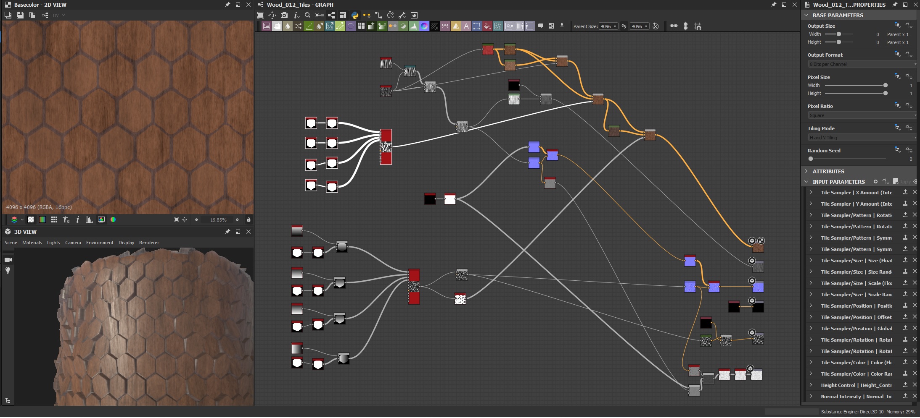Lock the zoom level with the padlock icon

pyautogui.click(x=249, y=219)
